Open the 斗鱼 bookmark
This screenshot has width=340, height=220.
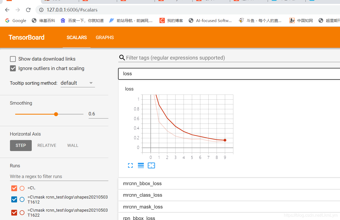point(260,20)
